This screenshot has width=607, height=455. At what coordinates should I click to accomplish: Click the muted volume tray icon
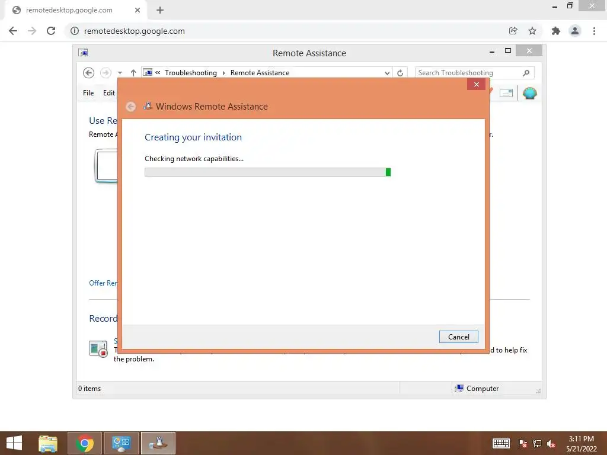551,444
